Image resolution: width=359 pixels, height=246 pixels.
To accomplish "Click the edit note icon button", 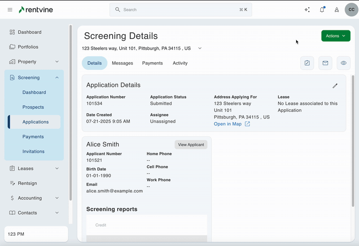I will pyautogui.click(x=307, y=63).
